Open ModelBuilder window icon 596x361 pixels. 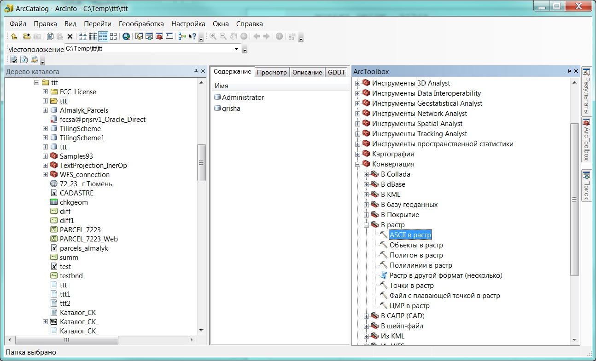[x=182, y=36]
